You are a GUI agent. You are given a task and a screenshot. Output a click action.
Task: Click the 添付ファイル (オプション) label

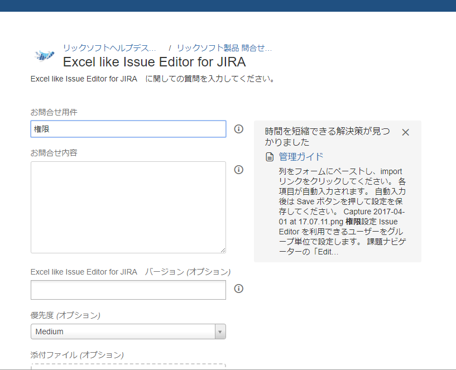point(77,355)
